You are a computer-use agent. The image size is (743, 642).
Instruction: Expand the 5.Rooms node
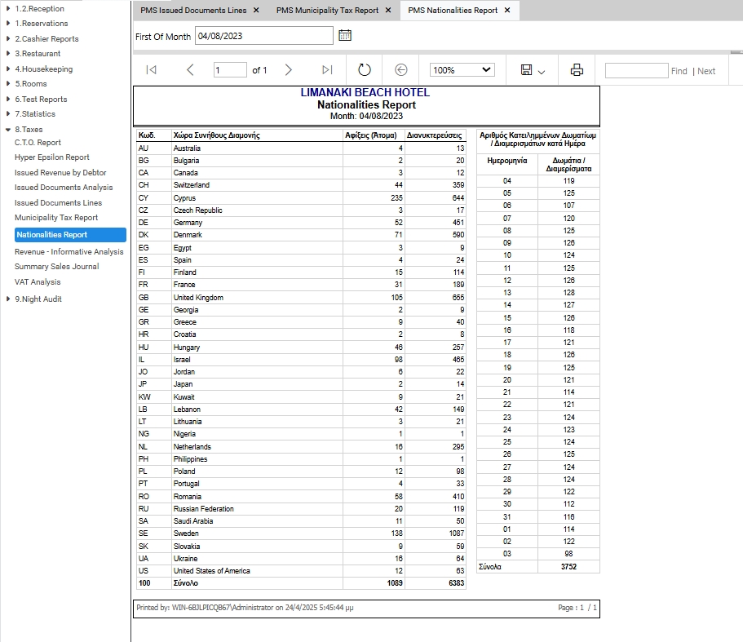[x=8, y=84]
